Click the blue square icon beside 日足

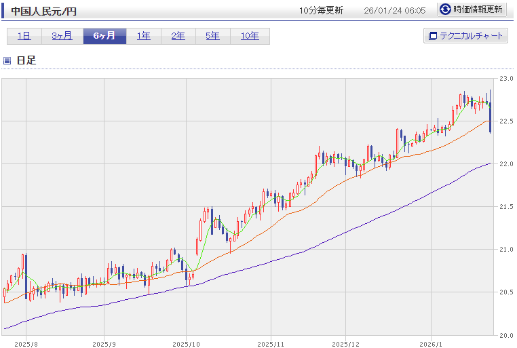click(7, 60)
